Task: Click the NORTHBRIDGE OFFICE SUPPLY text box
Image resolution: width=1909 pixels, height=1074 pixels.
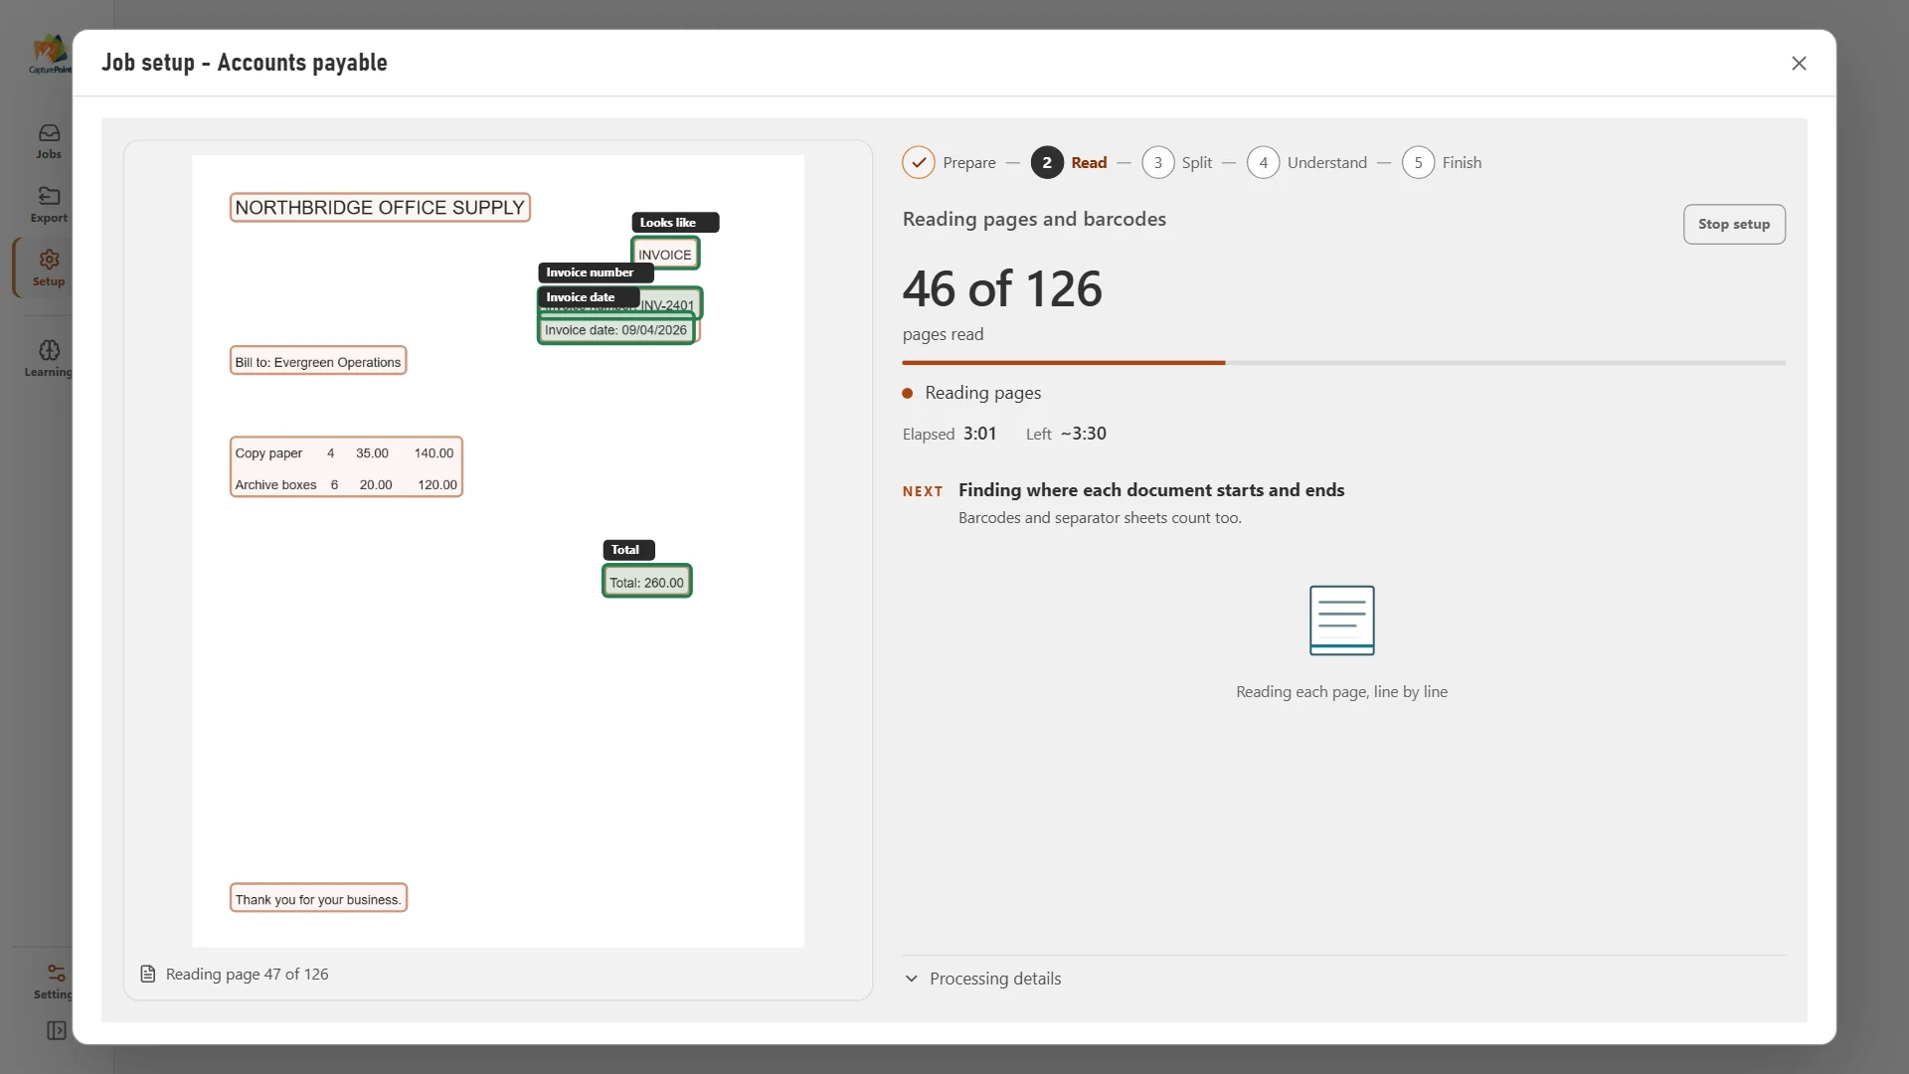Action: click(x=380, y=207)
